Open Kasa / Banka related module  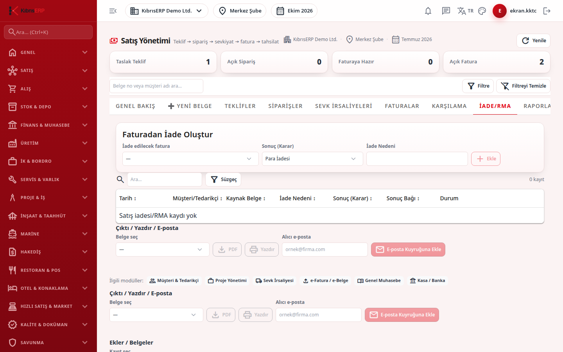point(427,281)
